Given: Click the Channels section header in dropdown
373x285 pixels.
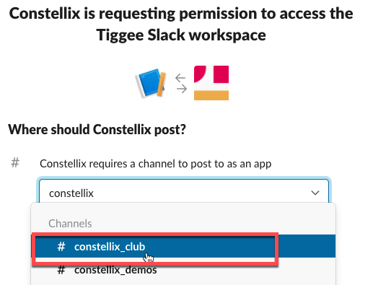Looking at the screenshot, I should (x=70, y=224).
